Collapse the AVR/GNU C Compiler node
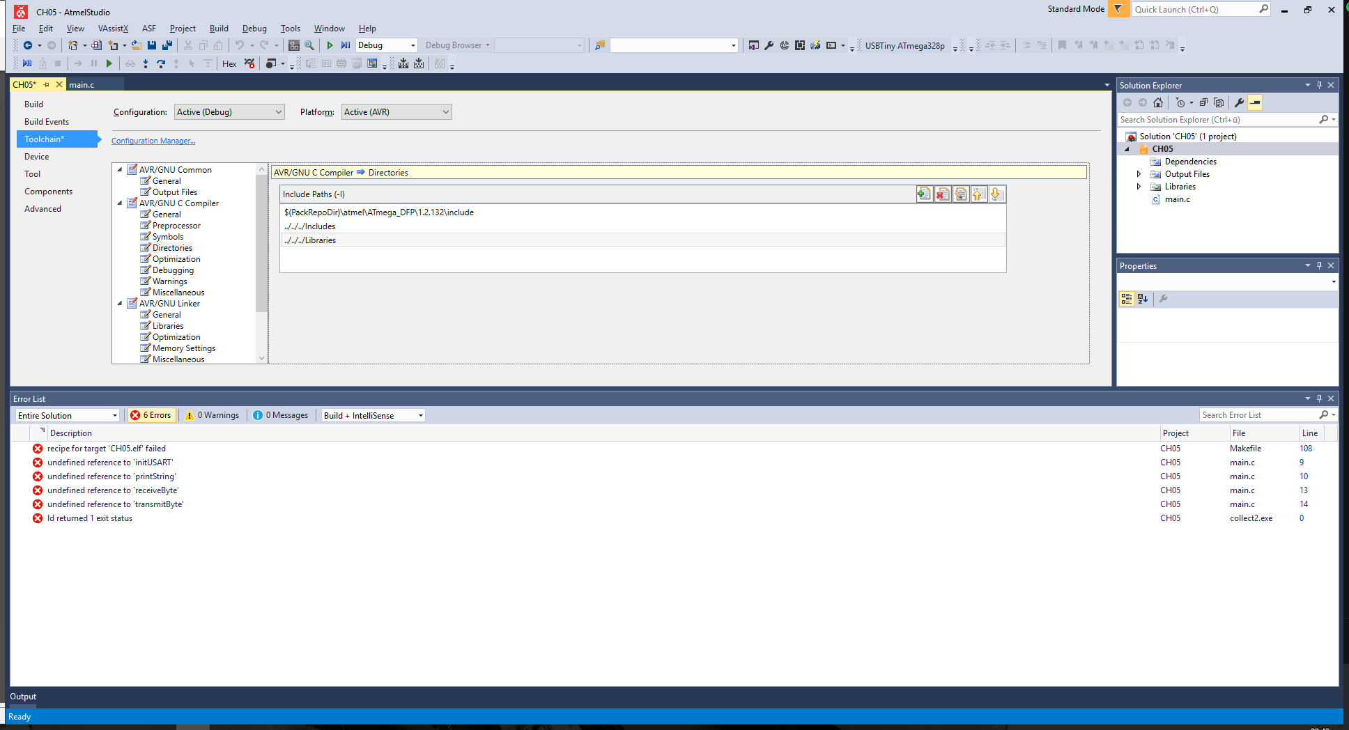 click(x=120, y=203)
